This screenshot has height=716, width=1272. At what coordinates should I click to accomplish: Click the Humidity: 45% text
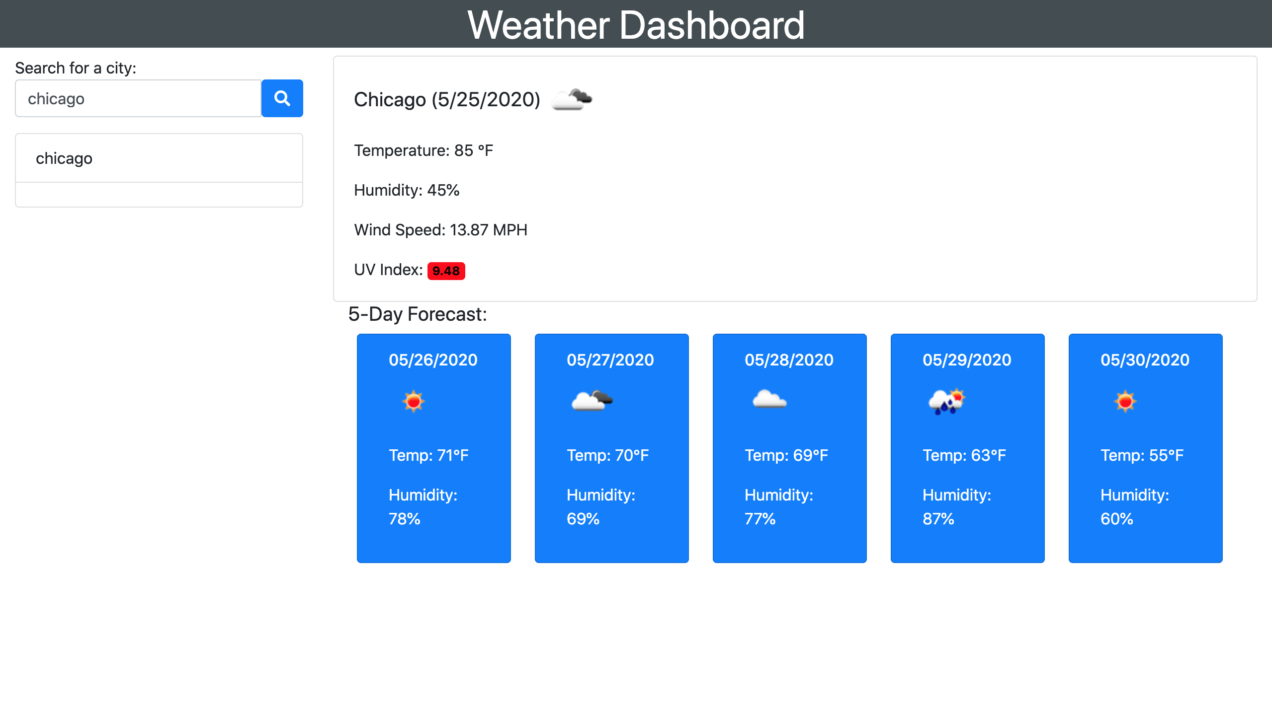click(x=407, y=190)
